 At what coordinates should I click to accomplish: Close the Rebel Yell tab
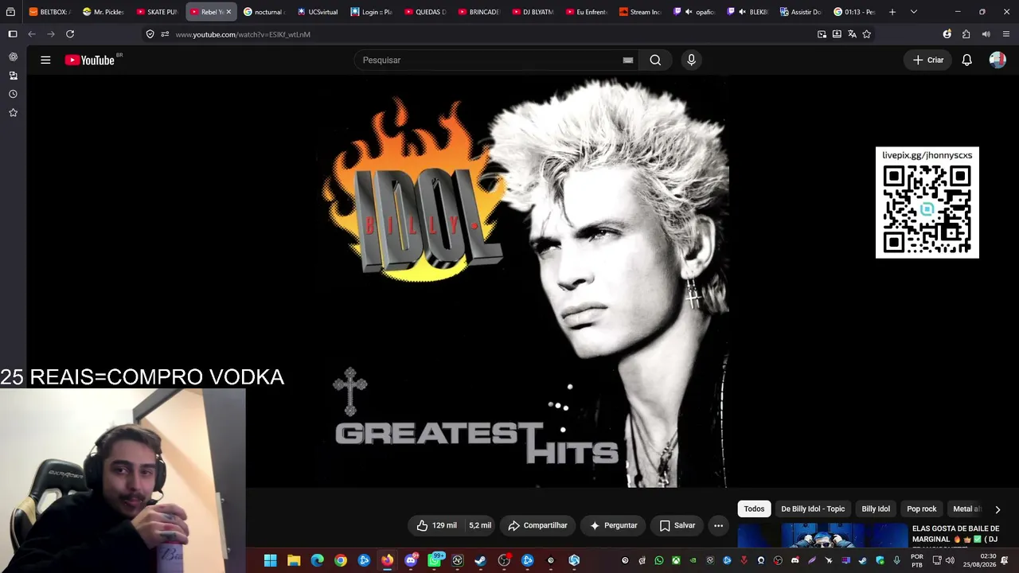[228, 12]
